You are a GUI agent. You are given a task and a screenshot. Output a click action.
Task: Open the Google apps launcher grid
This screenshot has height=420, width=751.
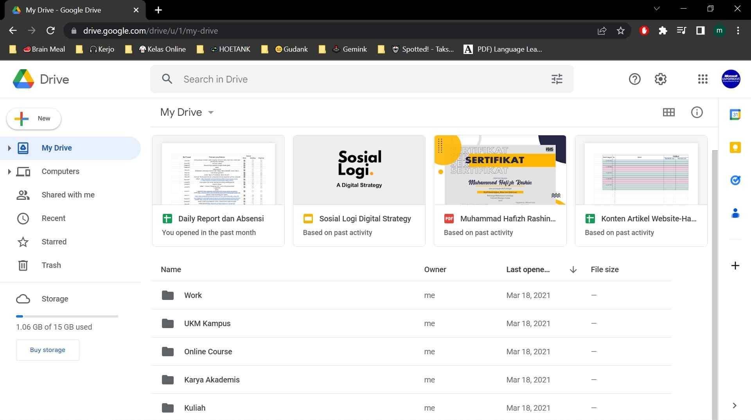point(702,79)
